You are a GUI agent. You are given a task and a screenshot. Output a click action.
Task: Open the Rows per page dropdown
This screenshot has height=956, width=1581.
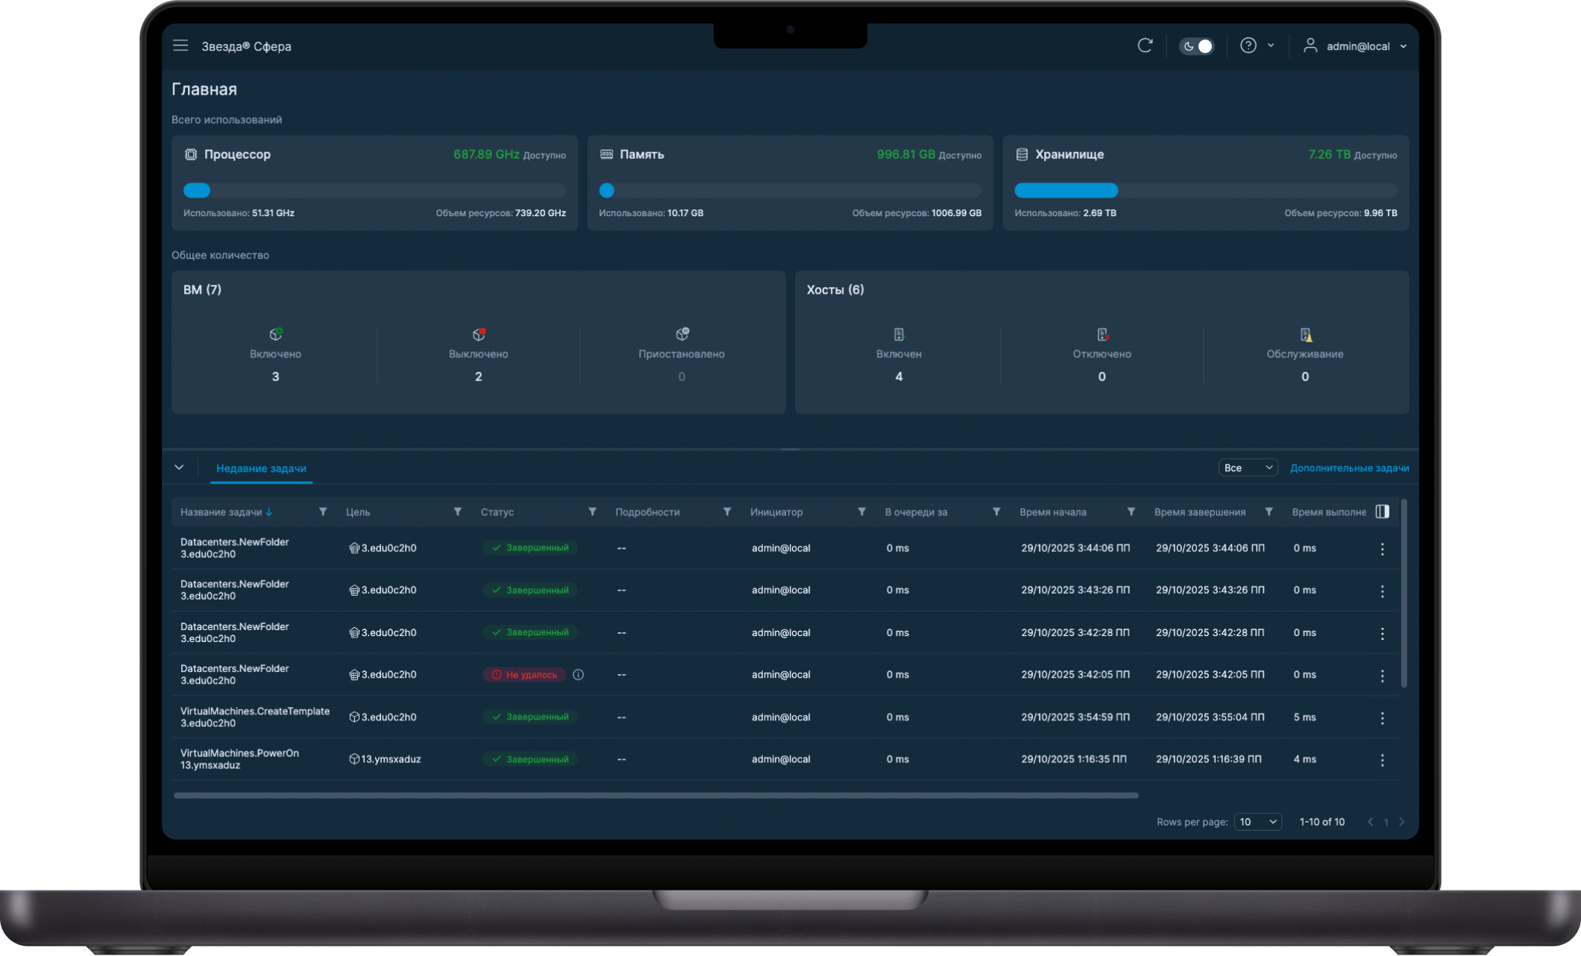[x=1257, y=822]
